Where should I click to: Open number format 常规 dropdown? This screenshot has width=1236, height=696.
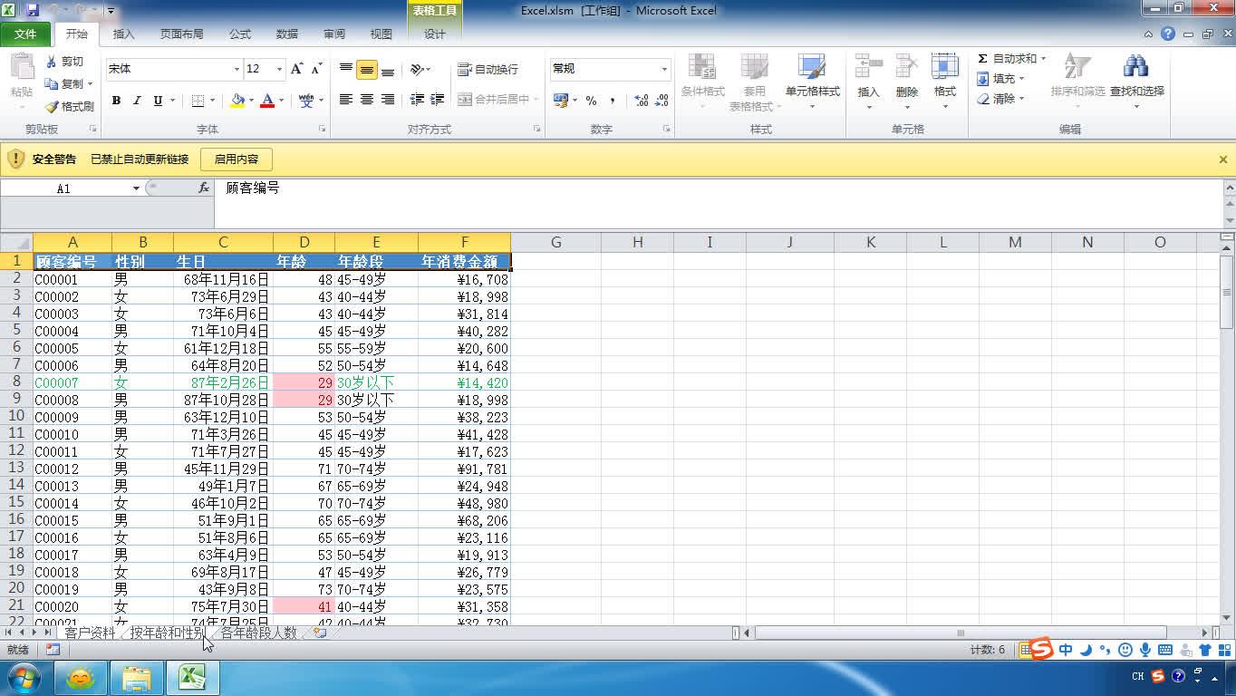click(664, 69)
